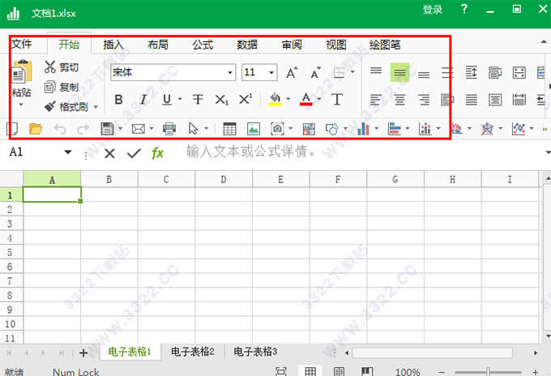
Task: Click the formula input field
Action: [x=362, y=152]
